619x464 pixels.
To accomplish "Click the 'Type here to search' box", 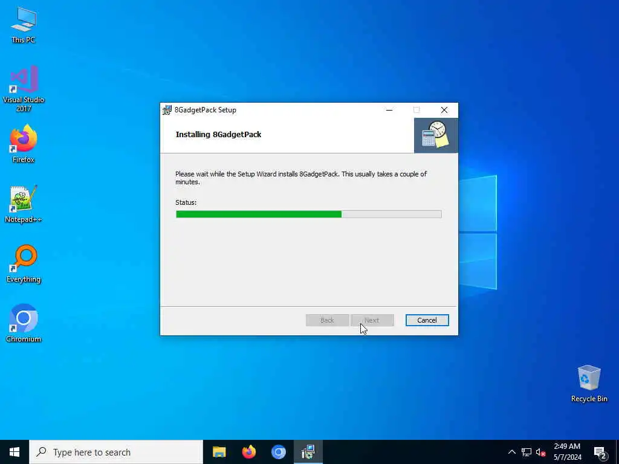I will click(116, 452).
